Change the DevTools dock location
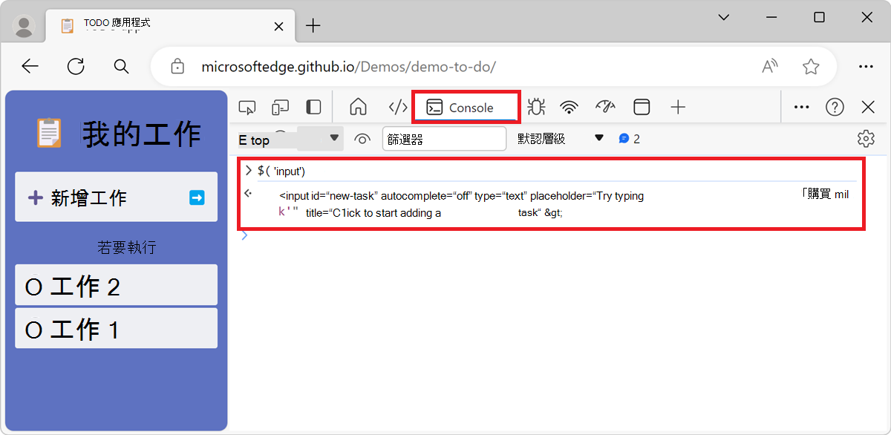This screenshot has width=891, height=435. tap(313, 106)
